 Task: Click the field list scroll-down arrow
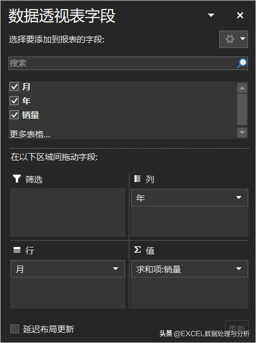242,132
